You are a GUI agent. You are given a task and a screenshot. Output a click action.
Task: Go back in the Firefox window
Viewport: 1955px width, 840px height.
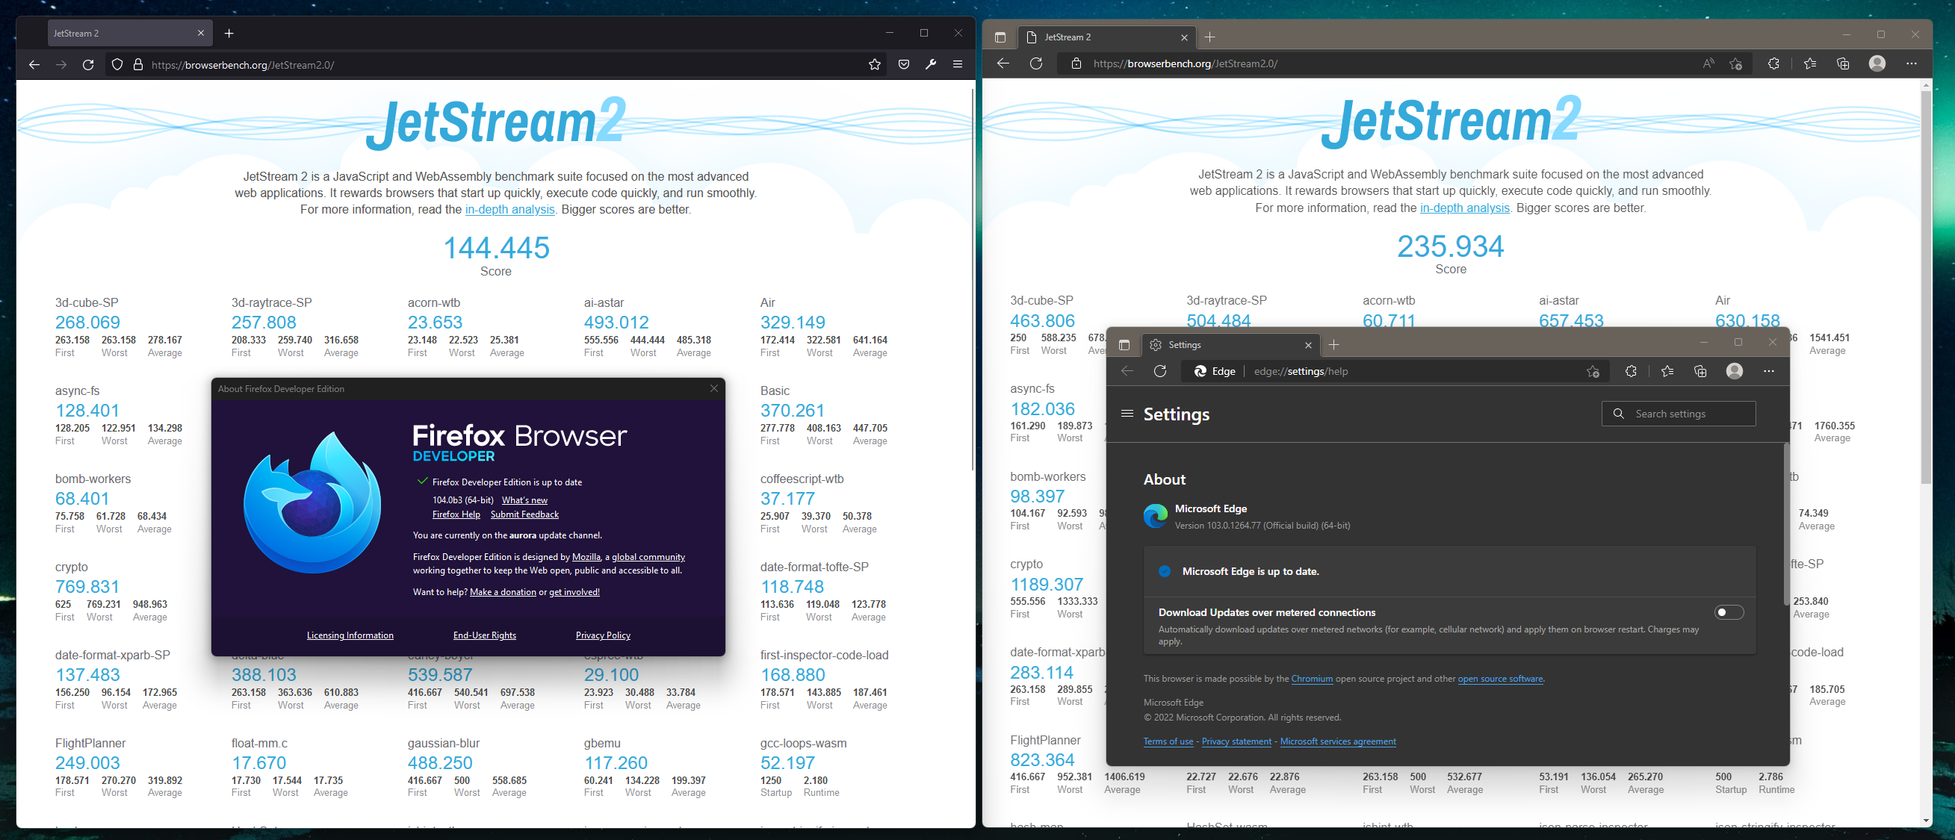(x=34, y=64)
